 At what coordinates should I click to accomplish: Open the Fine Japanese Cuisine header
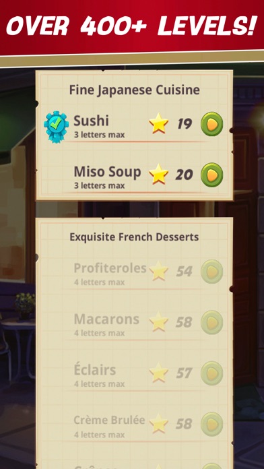click(x=135, y=90)
